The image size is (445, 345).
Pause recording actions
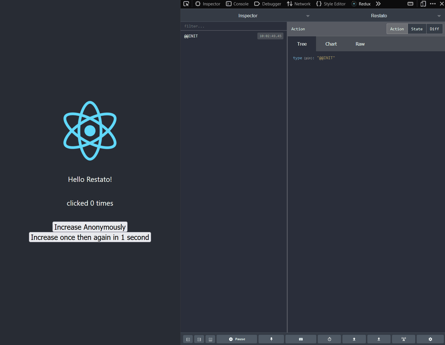point(237,339)
